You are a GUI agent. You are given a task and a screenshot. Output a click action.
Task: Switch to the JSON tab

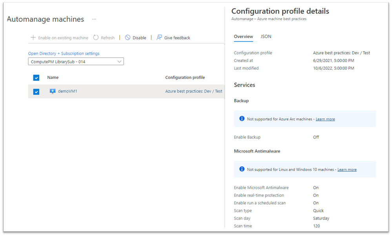pos(266,36)
